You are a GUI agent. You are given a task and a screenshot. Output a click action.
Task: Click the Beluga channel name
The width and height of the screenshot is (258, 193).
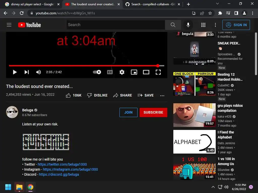28,110
